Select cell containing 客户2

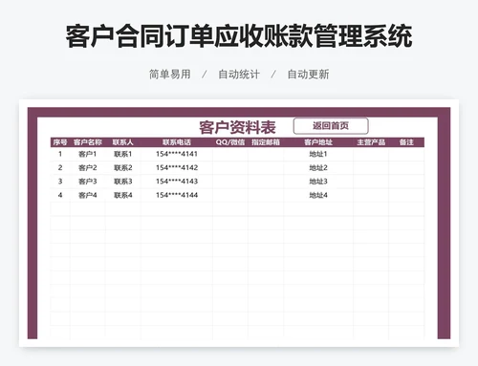88,168
